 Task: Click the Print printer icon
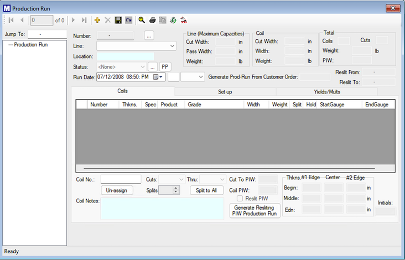[x=152, y=20]
